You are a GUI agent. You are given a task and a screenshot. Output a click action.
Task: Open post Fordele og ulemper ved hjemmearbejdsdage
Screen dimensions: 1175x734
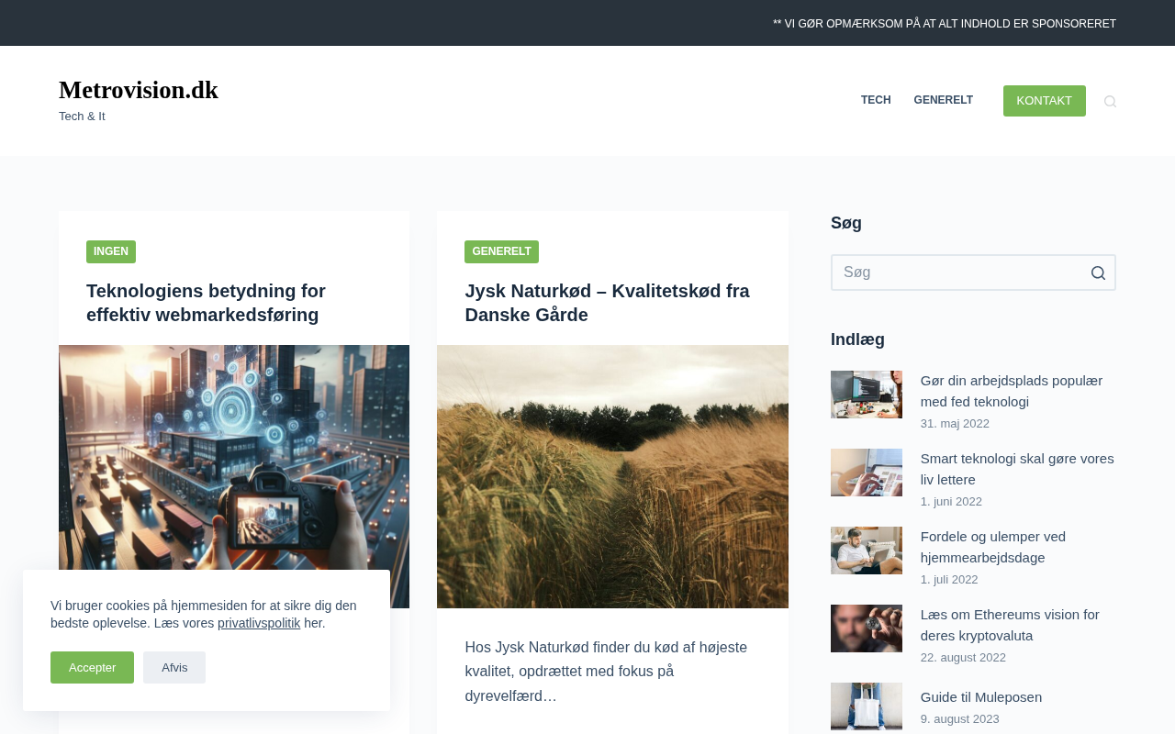[993, 547]
